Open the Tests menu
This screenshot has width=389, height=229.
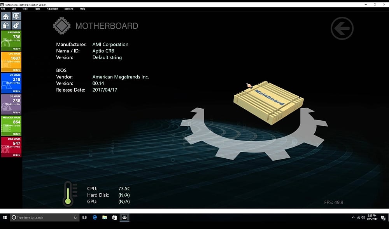37,9
